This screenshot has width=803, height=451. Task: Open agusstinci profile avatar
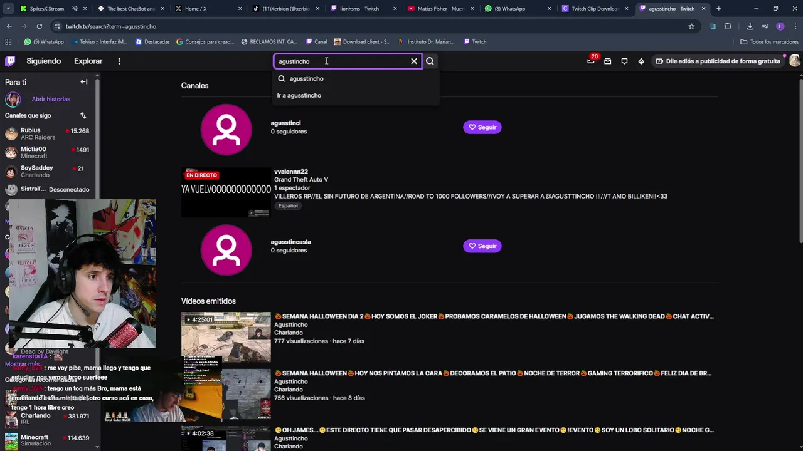(x=226, y=130)
